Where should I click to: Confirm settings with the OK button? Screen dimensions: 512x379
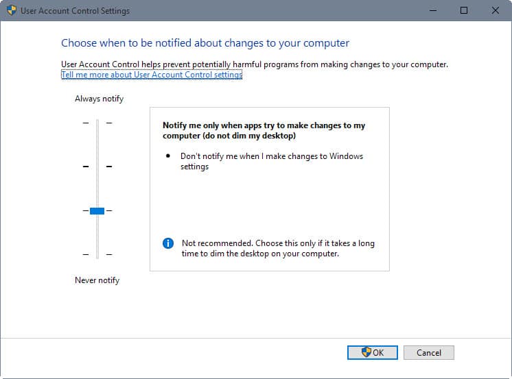coord(372,352)
